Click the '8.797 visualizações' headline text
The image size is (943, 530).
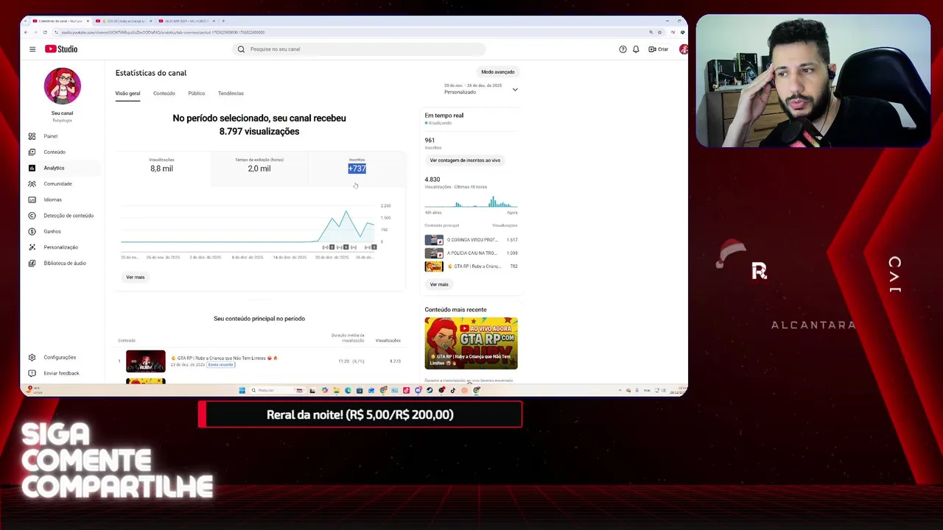point(259,132)
